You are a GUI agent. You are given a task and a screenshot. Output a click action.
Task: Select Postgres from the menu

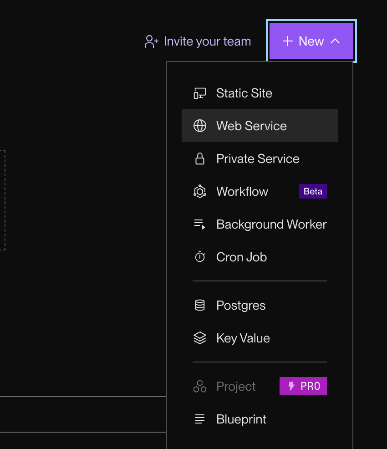click(260, 305)
